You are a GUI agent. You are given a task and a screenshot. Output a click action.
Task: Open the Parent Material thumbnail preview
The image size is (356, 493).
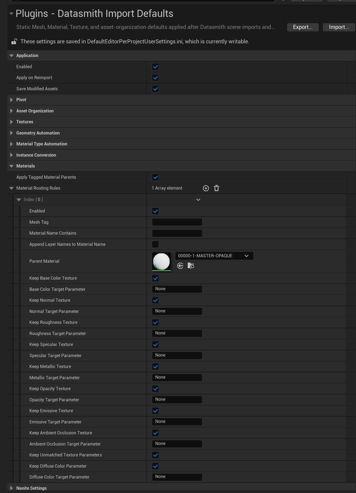tap(162, 261)
